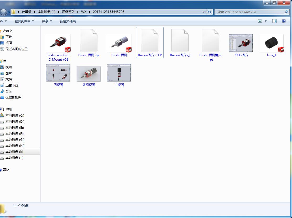
Task: Select the Basler相机 SolidWorks assembly icon
Action: tap(119, 43)
